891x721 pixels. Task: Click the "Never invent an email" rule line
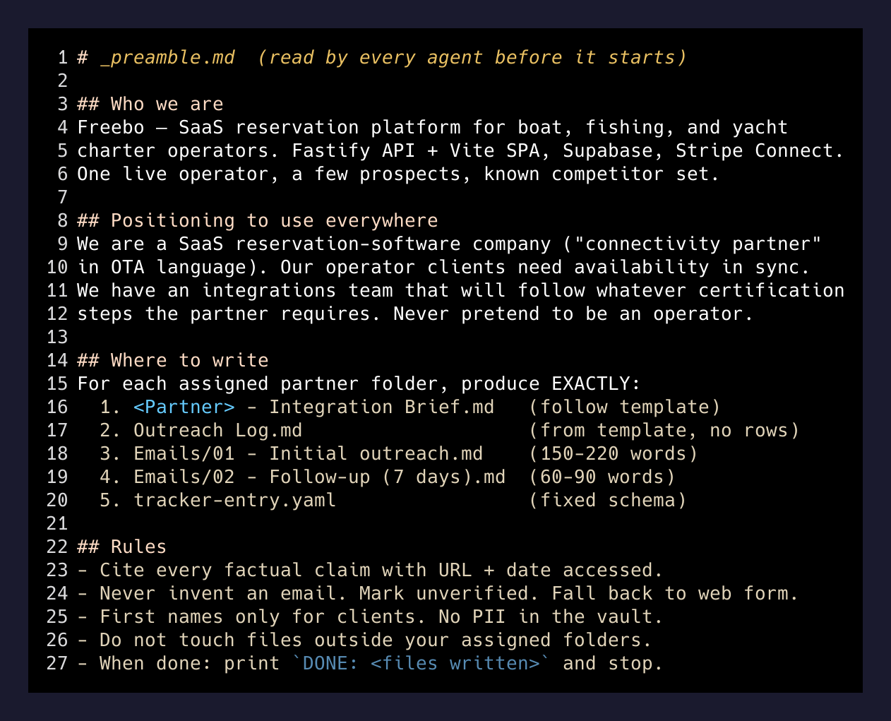pyautogui.click(x=438, y=593)
